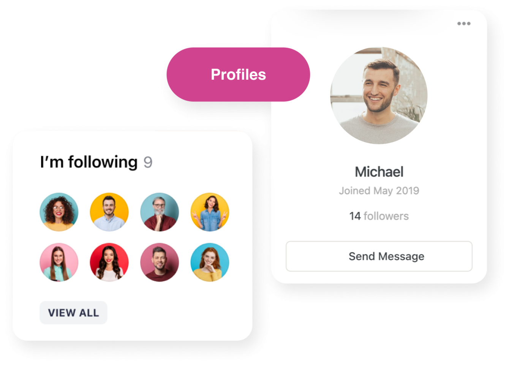The image size is (509, 365).
Task: Select the woman in denim shirt avatar
Action: tap(210, 212)
